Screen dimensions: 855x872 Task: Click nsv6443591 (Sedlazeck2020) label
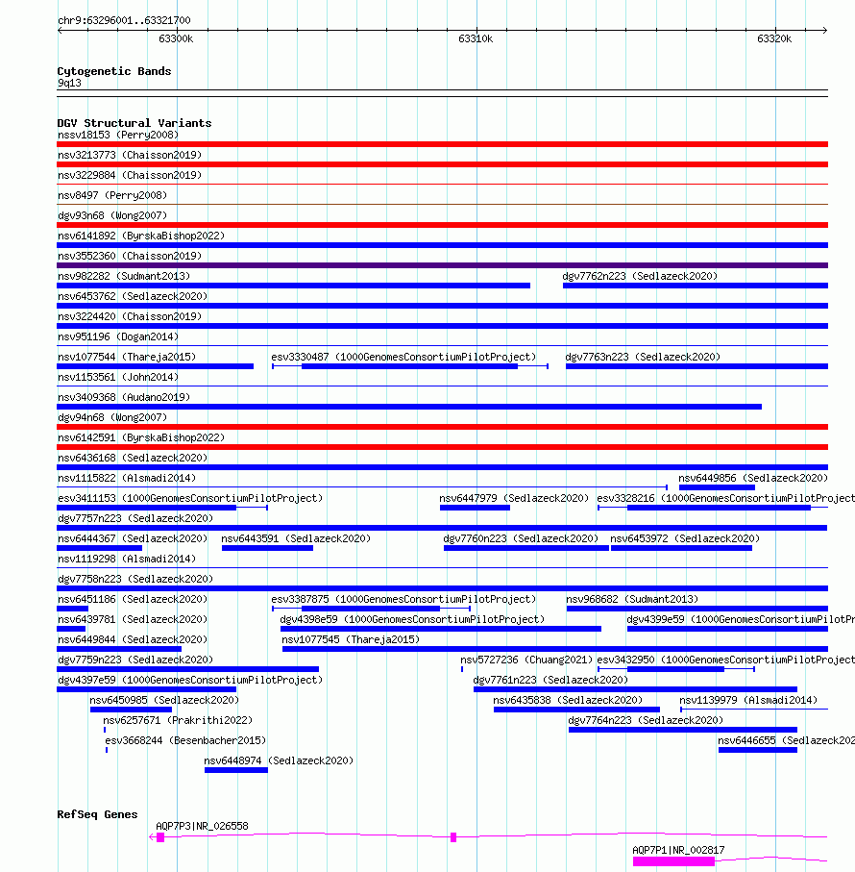296,539
